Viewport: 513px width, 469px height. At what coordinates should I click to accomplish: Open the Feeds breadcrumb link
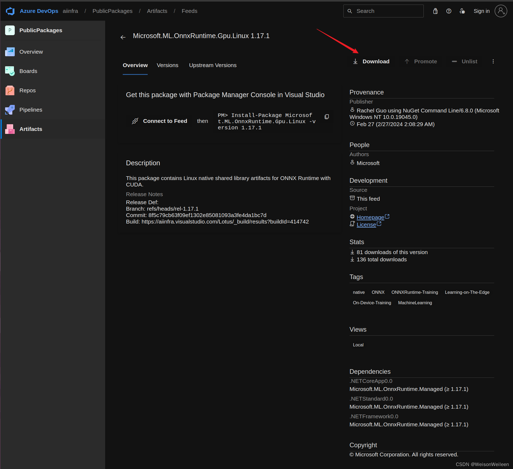(189, 11)
